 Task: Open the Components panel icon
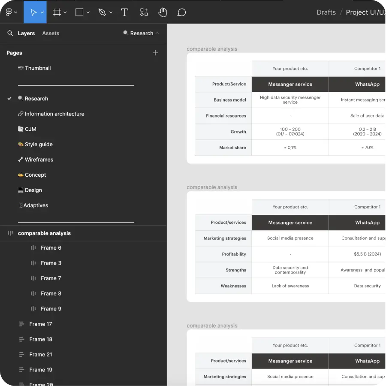click(x=144, y=12)
